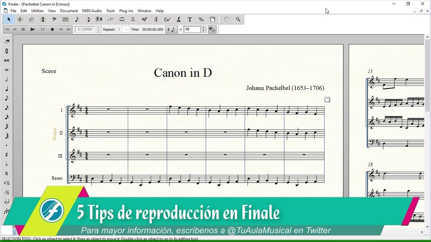This screenshot has width=431, height=242.
Task: Select the Simple Entry tool
Action: tap(77, 19)
